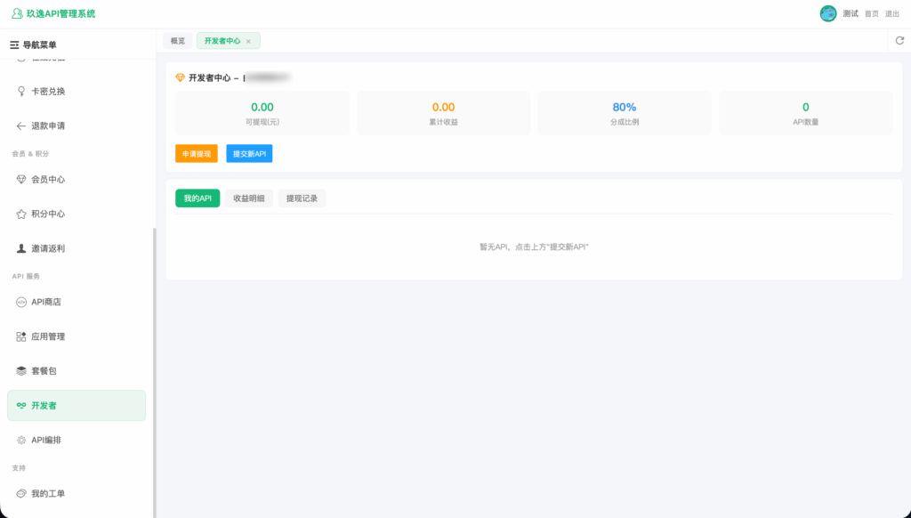Screen dimensions: 911x518
Task: Open the 提现记录 tab
Action: (302, 198)
